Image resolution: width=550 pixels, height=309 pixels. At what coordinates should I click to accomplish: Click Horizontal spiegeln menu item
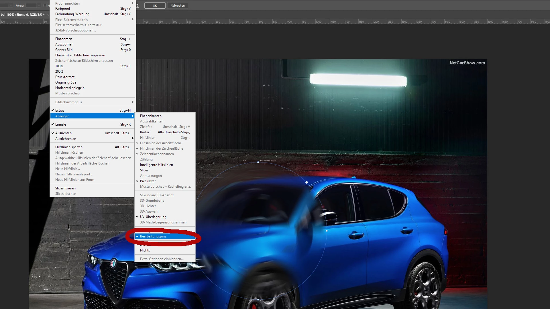(x=70, y=88)
